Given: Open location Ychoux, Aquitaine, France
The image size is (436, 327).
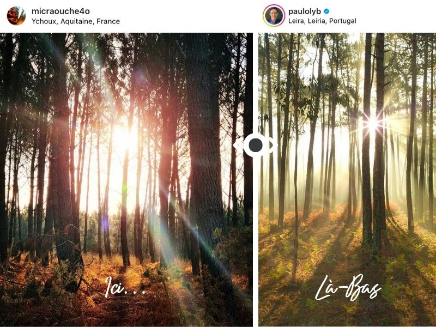Looking at the screenshot, I should click(x=76, y=21).
